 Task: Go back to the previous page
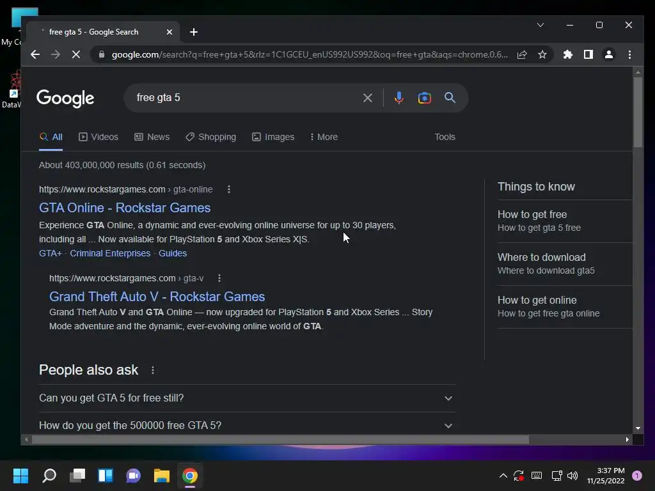click(35, 55)
